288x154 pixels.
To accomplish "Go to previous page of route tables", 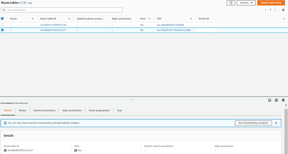I will click(265, 10).
